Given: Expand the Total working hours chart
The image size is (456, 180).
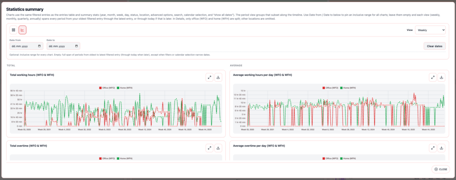Looking at the screenshot, I should (x=210, y=77).
